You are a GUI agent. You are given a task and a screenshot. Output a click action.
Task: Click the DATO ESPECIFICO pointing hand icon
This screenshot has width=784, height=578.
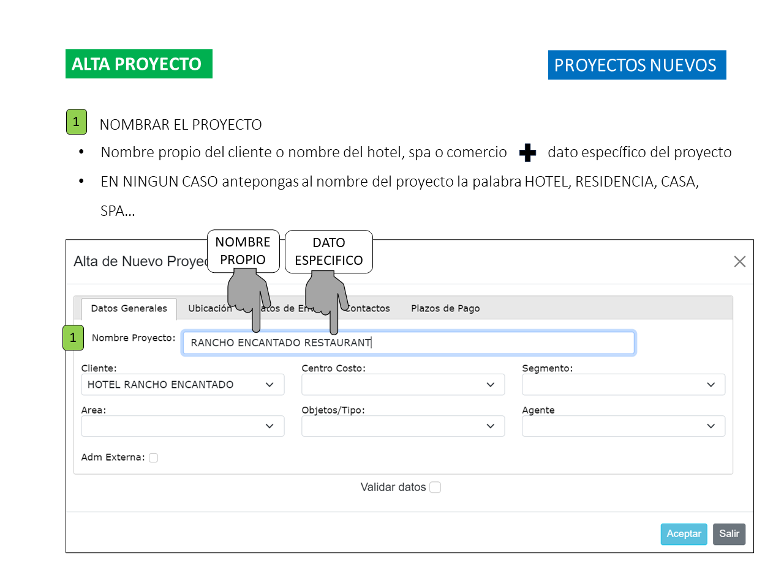pos(328,294)
